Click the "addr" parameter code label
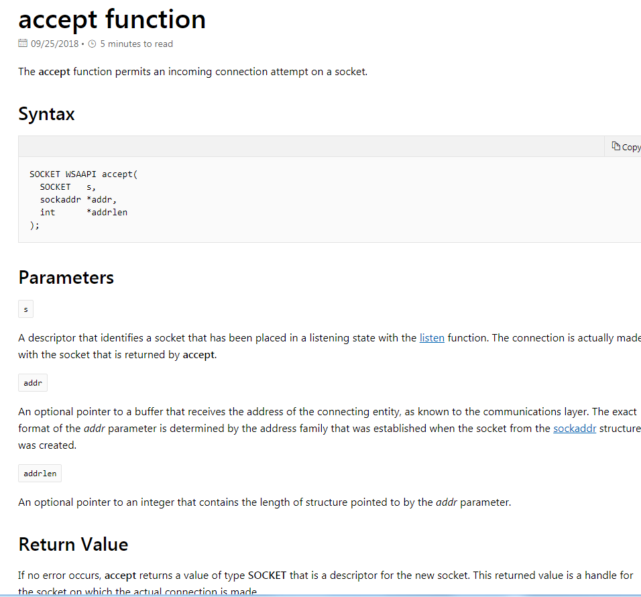 [33, 383]
